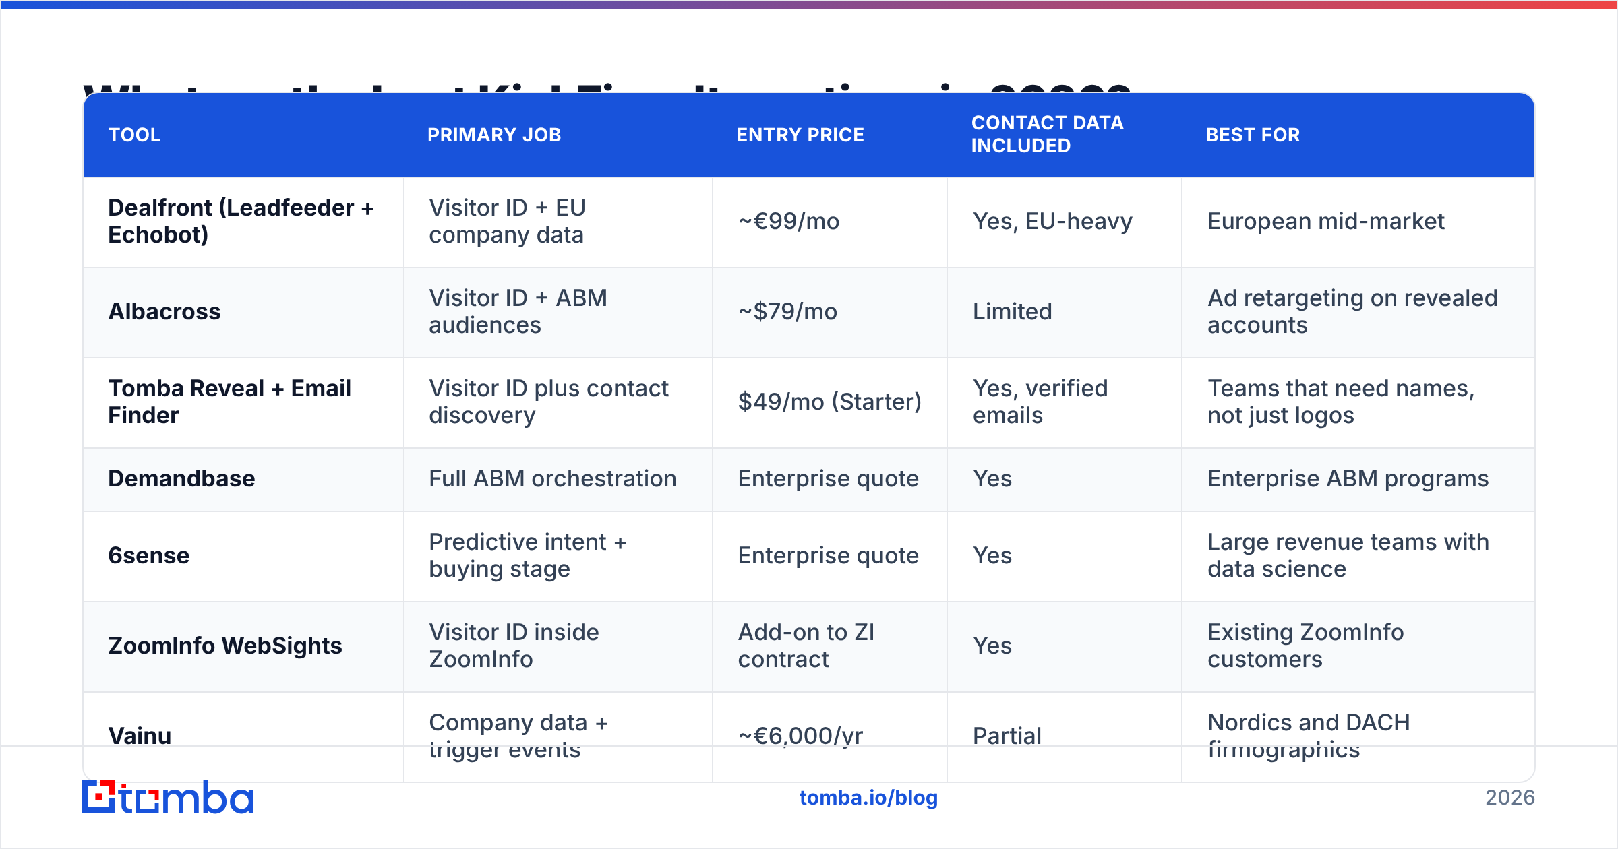This screenshot has height=849, width=1618.
Task: Click Visitor ID + ABM audiences cell
Action: (x=558, y=312)
